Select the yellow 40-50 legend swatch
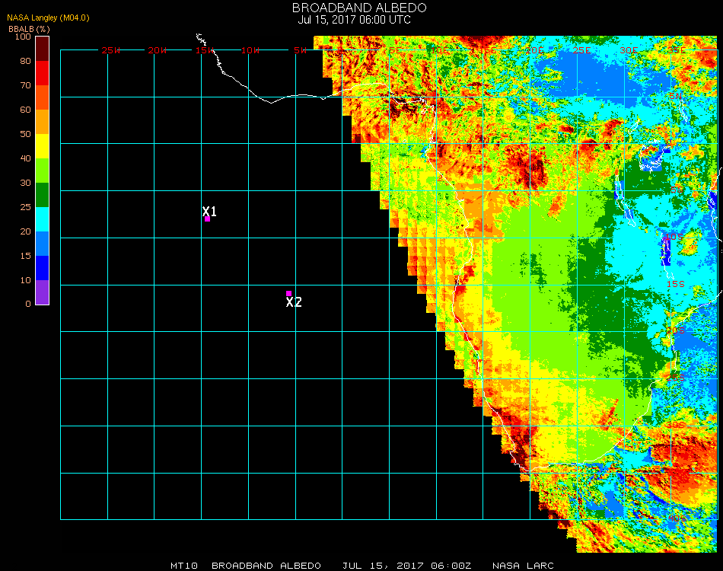The width and height of the screenshot is (723, 571). click(42, 146)
